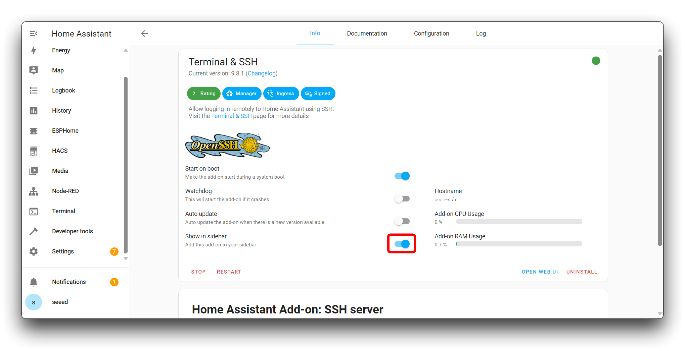
Task: Click the 0.7 % RAM usage value
Action: click(x=441, y=245)
